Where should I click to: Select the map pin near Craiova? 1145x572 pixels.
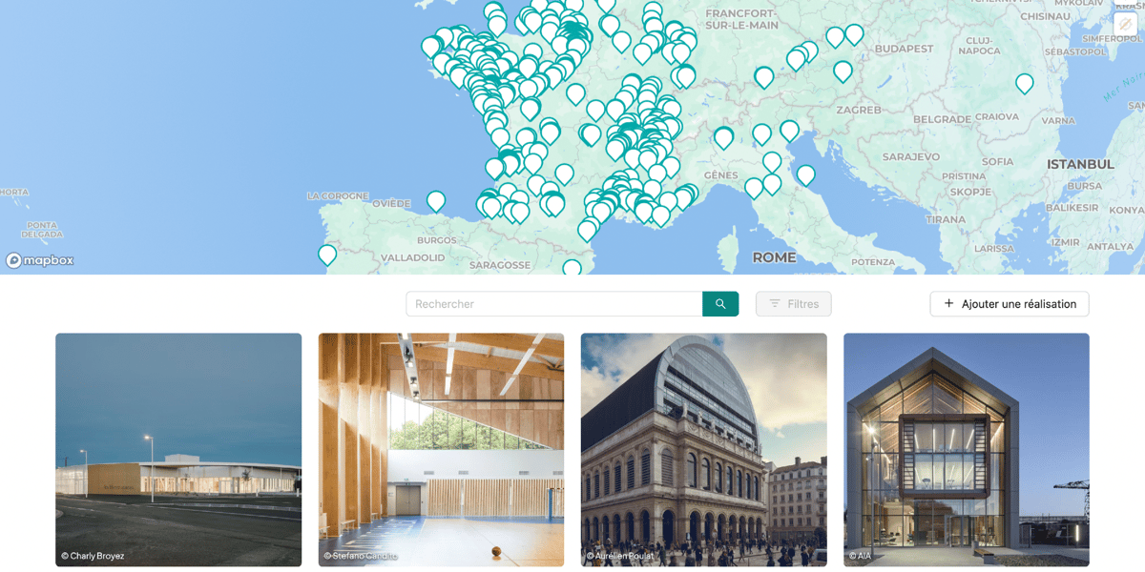pyautogui.click(x=1025, y=84)
